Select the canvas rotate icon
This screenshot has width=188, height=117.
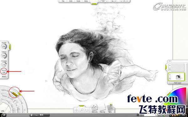(87, 110)
